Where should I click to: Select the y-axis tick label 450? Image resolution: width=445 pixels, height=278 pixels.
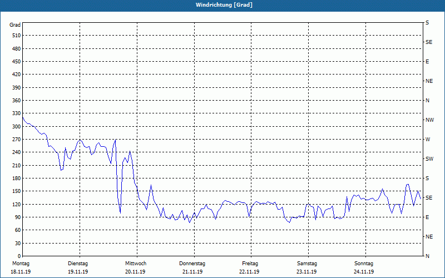click(16, 62)
